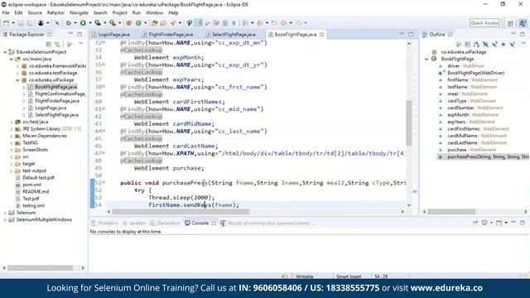Click the Open Type toolbar icon
This screenshot has height=298, width=530.
pyautogui.click(x=155, y=23)
